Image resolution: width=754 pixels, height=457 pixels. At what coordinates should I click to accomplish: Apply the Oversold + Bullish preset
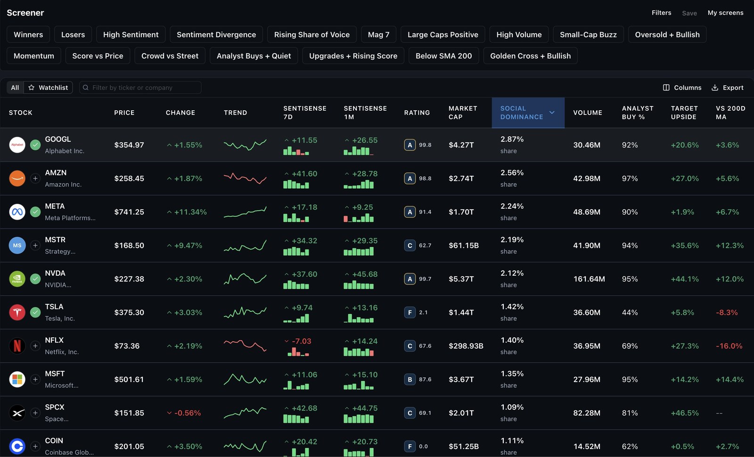click(x=667, y=34)
